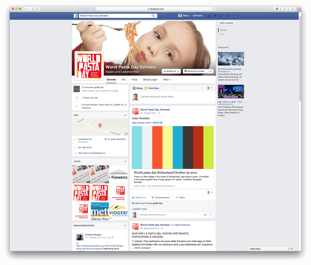Viewport: 311px width, 265px height.
Task: Open Mehr dropdown in page tabs
Action: tap(167, 79)
